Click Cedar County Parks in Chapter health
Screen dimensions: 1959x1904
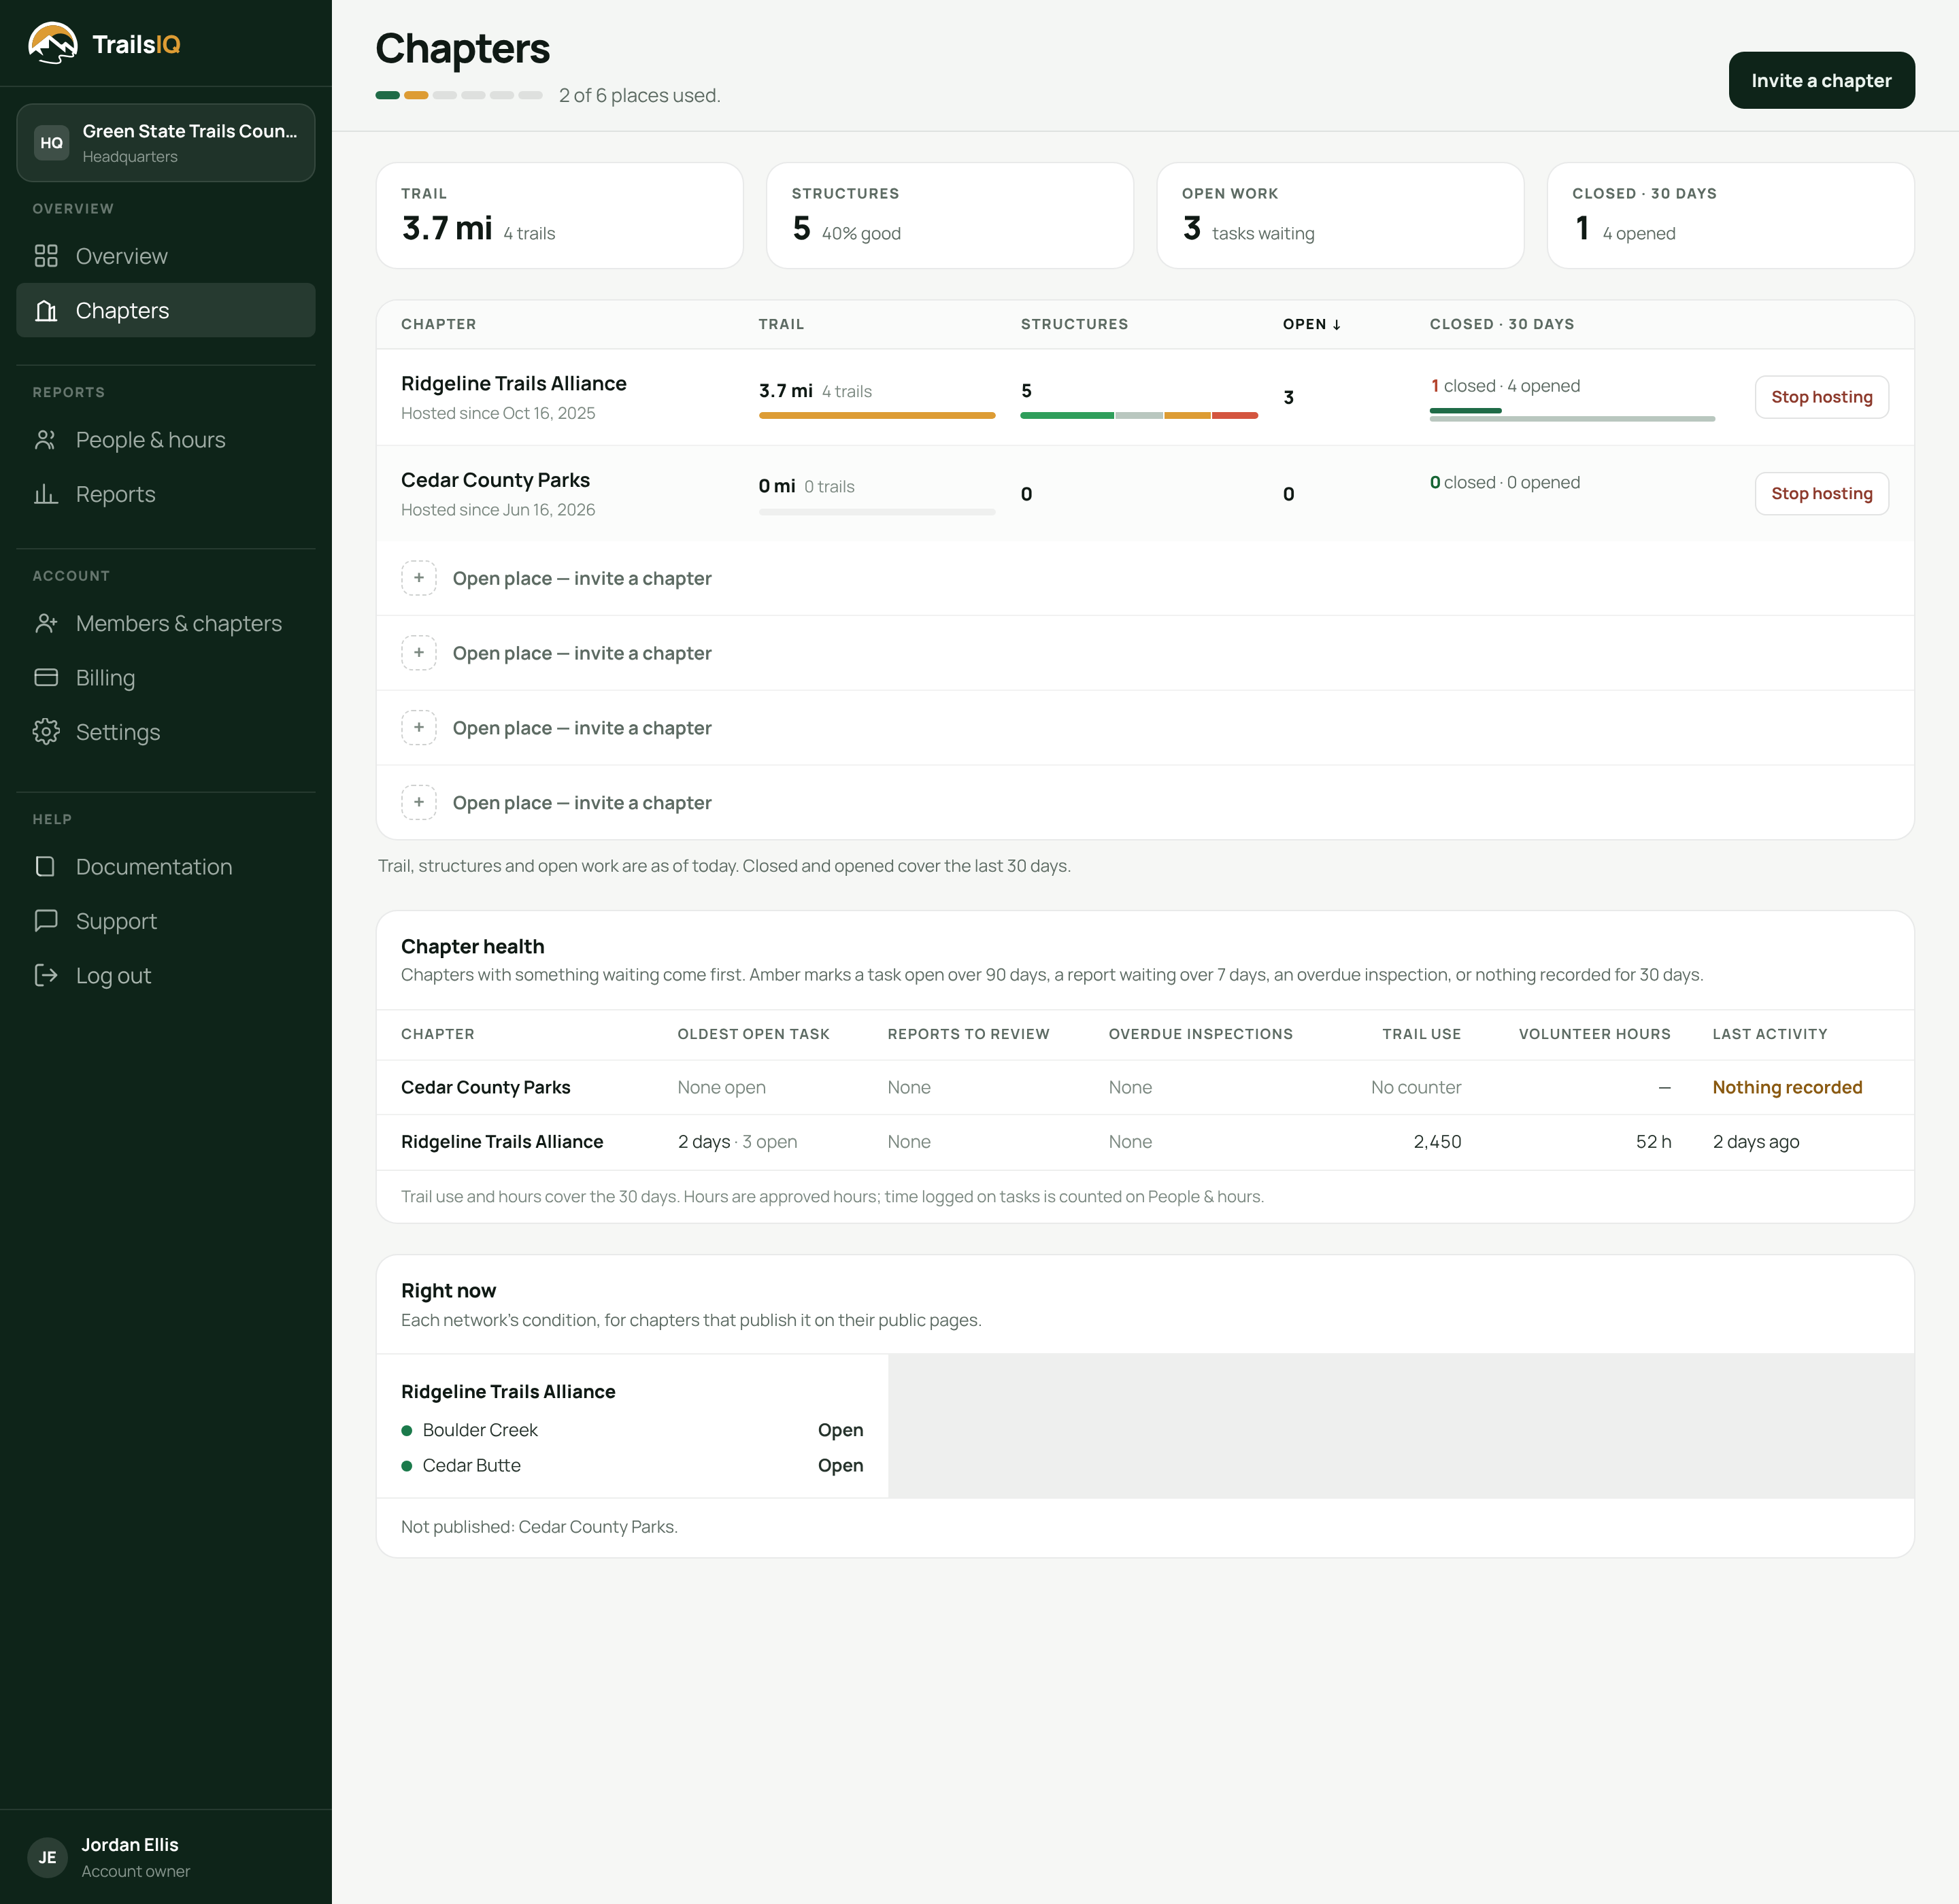click(x=485, y=1087)
